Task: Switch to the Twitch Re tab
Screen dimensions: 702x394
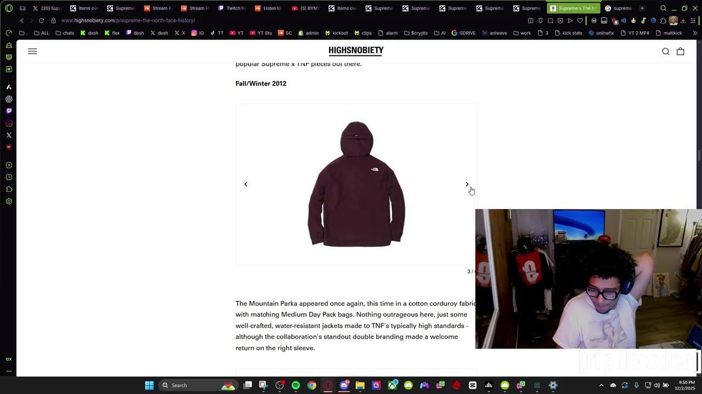Action: pos(232,8)
